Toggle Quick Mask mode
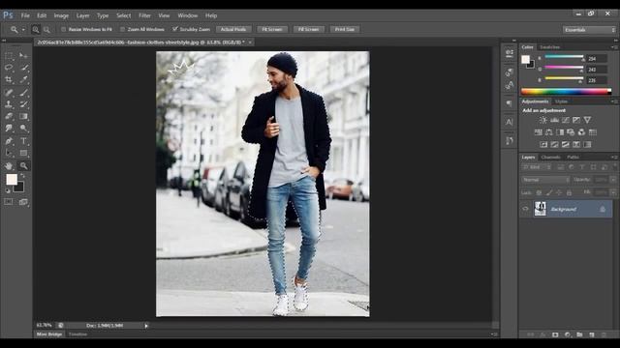The image size is (620, 348). point(9,202)
